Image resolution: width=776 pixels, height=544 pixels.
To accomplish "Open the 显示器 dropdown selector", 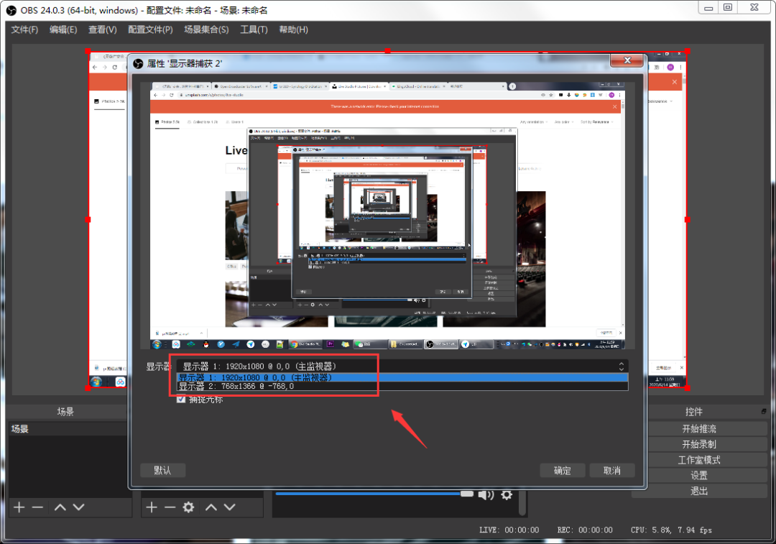I will [x=403, y=366].
